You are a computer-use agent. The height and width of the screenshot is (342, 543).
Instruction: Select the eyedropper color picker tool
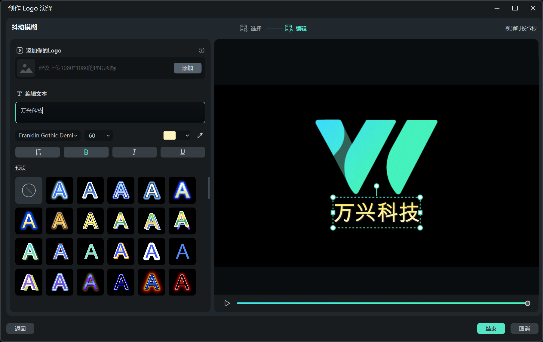200,135
